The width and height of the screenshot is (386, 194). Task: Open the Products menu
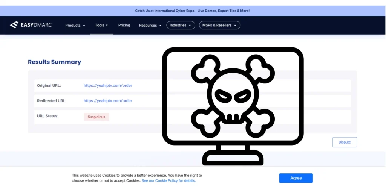[73, 26]
